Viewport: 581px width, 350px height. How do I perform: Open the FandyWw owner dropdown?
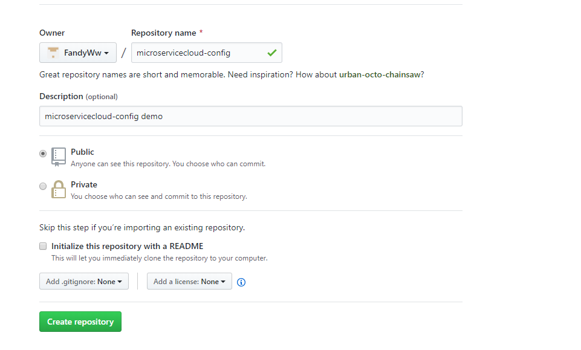click(77, 53)
